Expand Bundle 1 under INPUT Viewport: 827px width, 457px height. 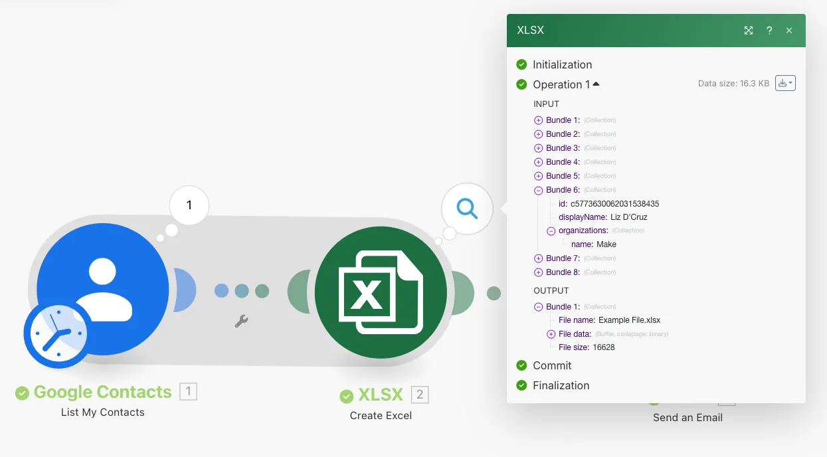[x=539, y=120]
